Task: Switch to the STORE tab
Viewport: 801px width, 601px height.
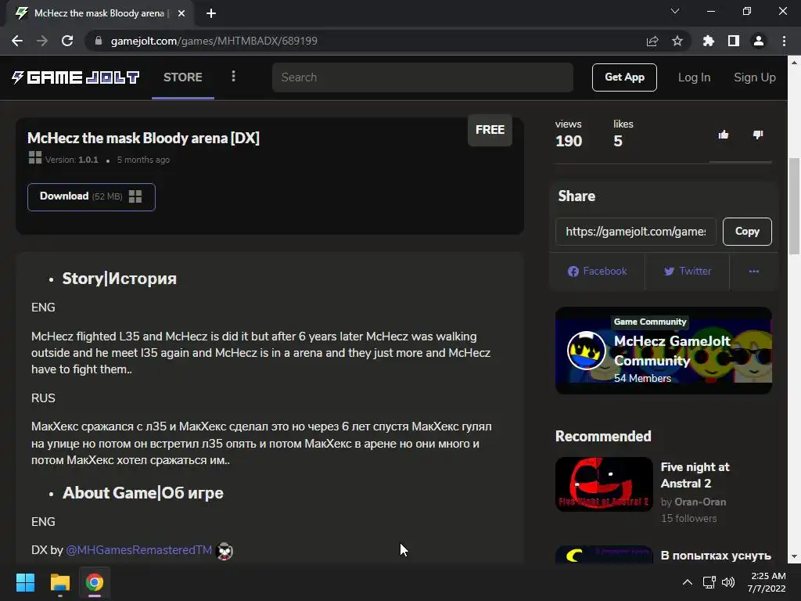Action: pyautogui.click(x=183, y=77)
